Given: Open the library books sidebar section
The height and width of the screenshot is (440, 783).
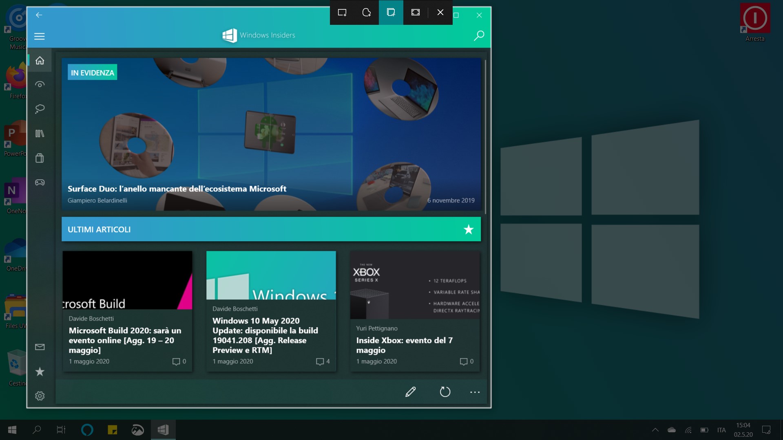Looking at the screenshot, I should pyautogui.click(x=40, y=133).
